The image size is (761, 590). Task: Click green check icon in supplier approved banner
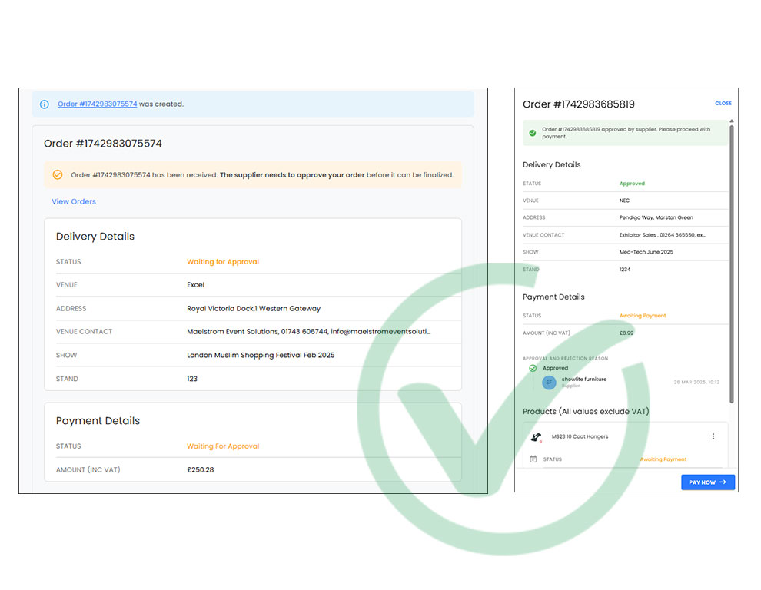532,133
